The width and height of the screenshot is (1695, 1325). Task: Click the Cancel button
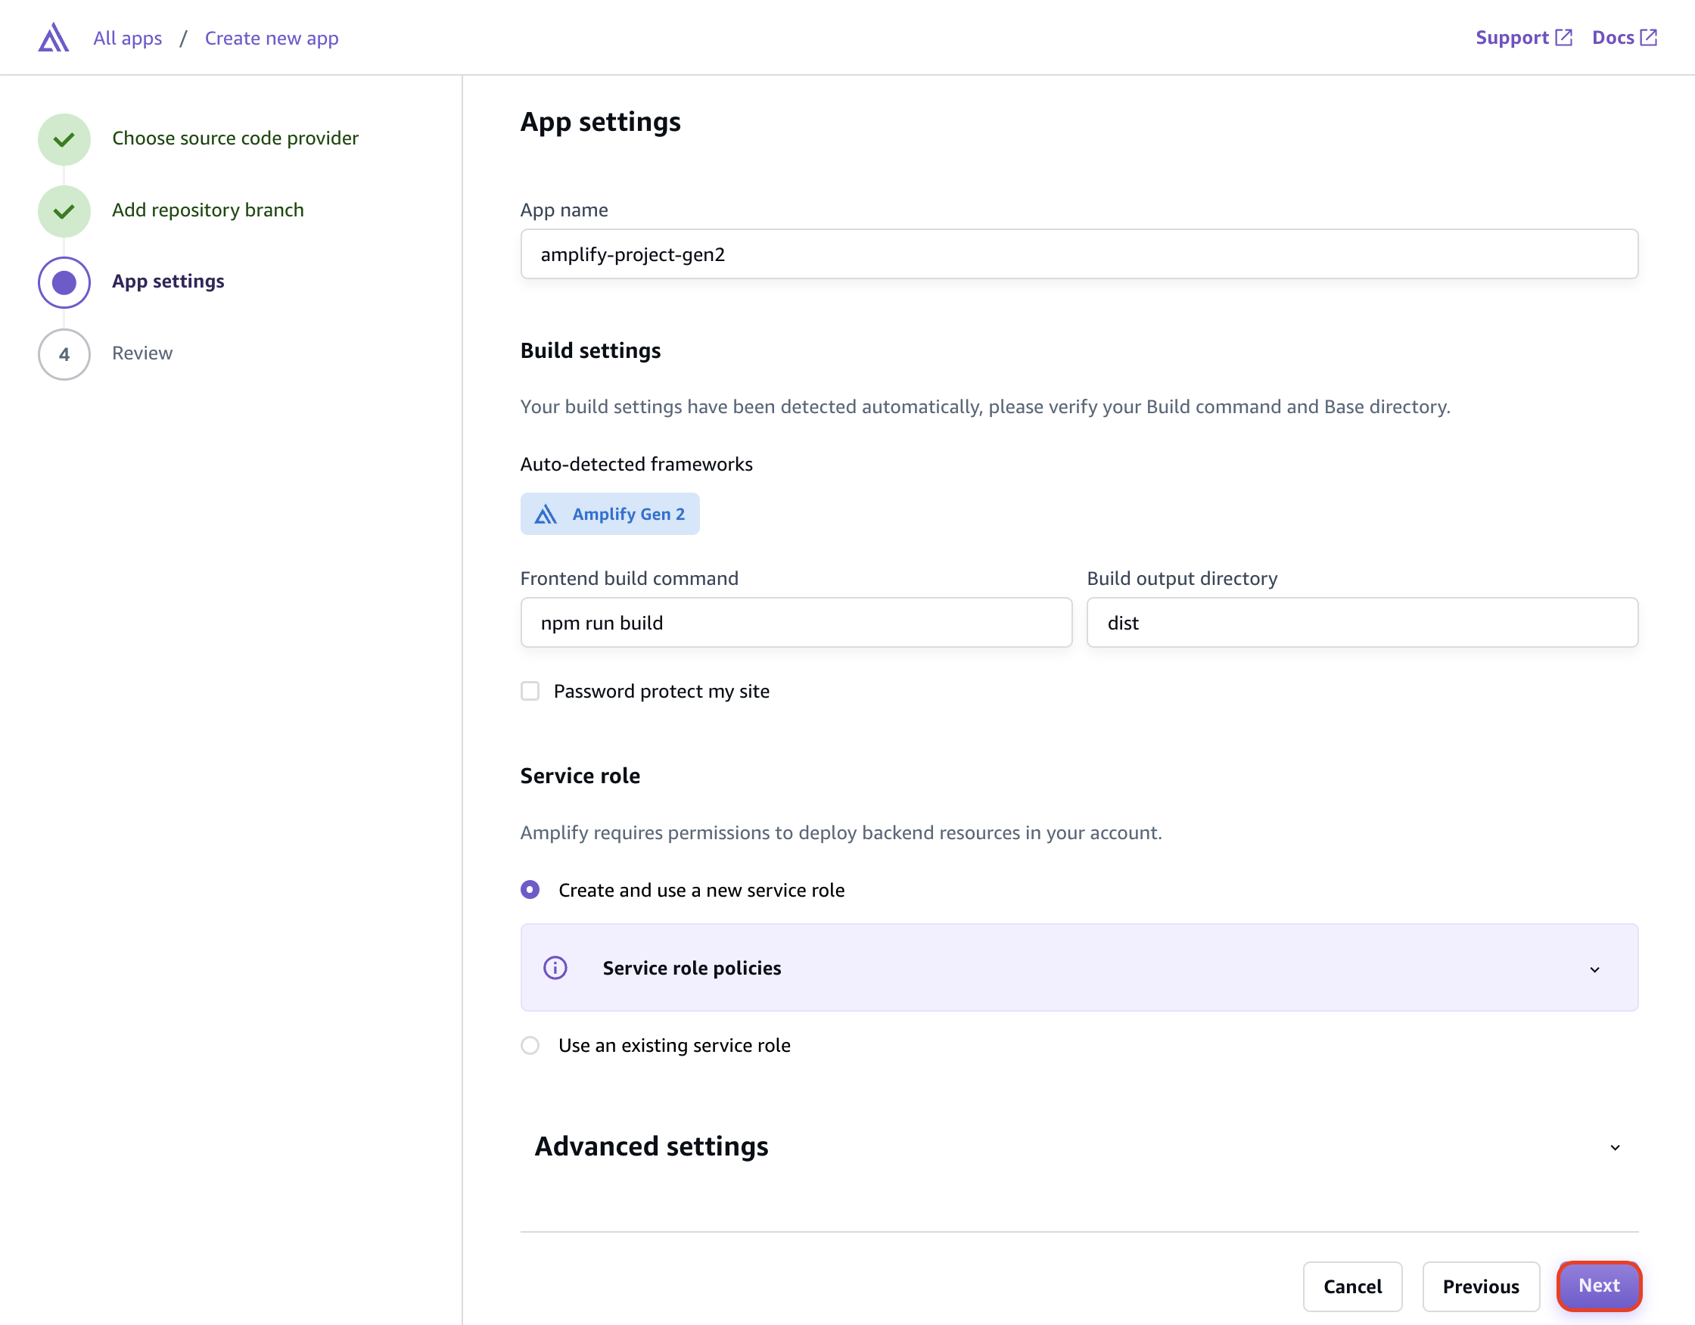[1352, 1286]
